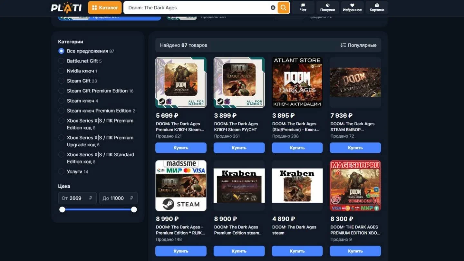Open the 7 936 ₽ STEAM ВЫБОР thumbnail
464x261 pixels.
point(355,82)
